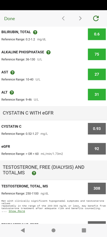Open the ALT help question mark
Image resolution: width=107 pixels, height=237 pixels.
point(12,92)
